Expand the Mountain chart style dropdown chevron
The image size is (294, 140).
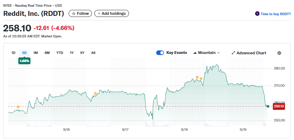[x=218, y=53]
